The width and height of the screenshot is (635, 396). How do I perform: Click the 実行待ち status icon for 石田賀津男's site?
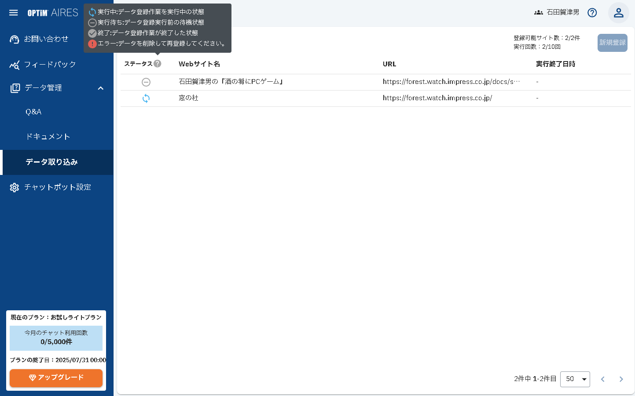point(146,82)
